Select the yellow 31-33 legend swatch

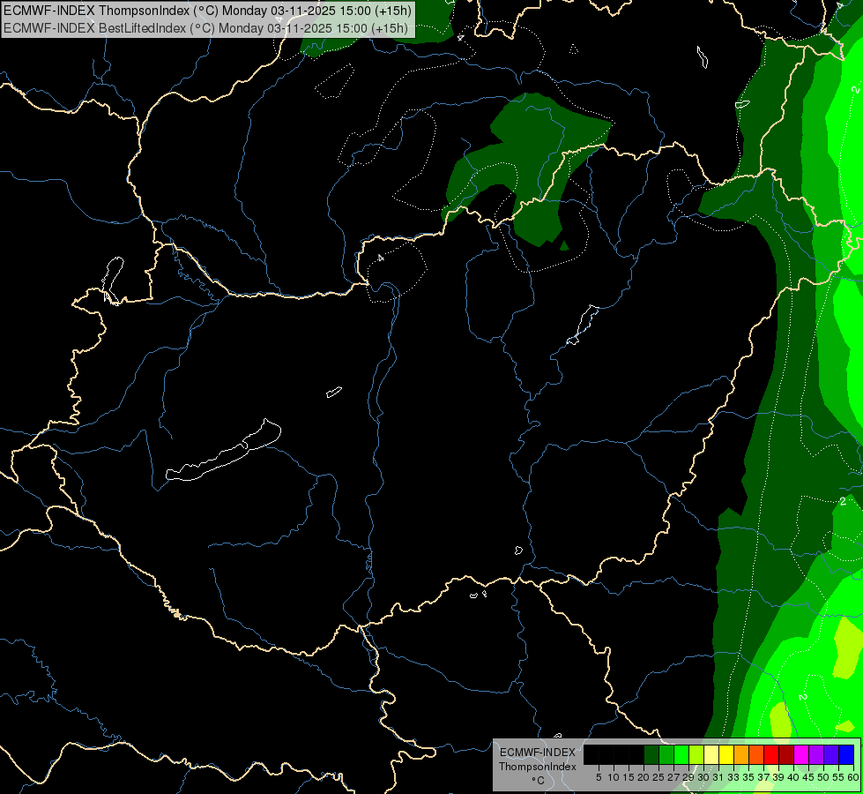click(726, 754)
